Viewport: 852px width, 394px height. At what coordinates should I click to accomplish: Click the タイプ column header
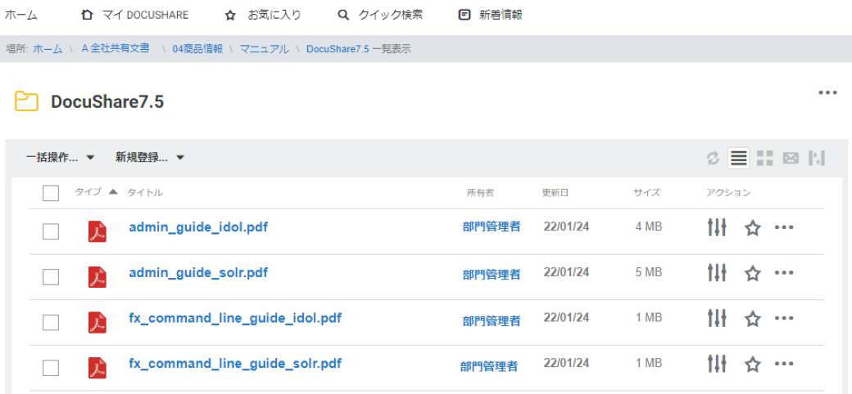click(88, 192)
